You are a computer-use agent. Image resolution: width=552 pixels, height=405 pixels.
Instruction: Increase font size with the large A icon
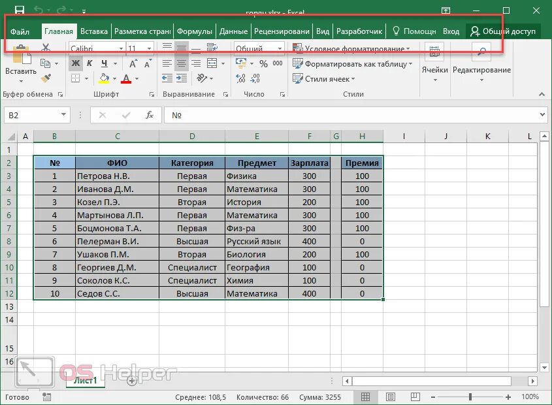tap(133, 64)
